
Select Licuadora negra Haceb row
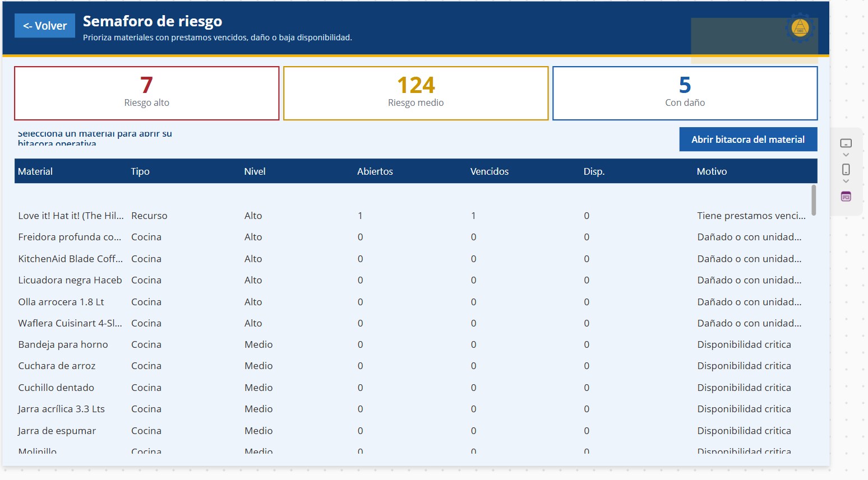pyautogui.click(x=412, y=280)
